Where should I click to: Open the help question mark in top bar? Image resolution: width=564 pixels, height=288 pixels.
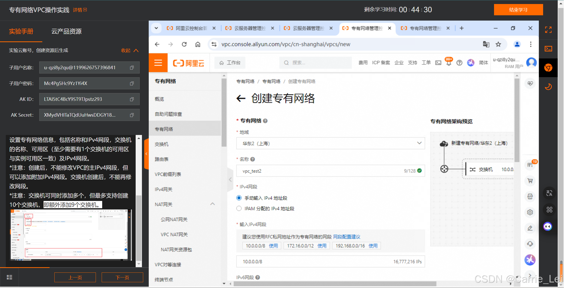(x=459, y=63)
